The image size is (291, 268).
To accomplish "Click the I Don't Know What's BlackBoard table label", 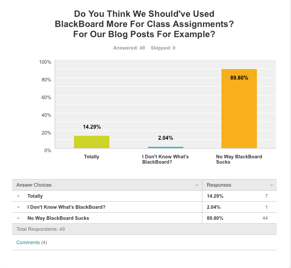I will click(66, 207).
